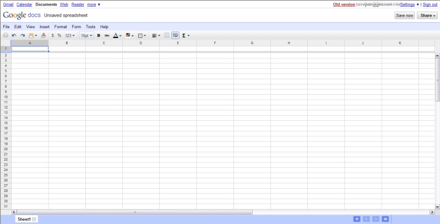
Task: Click the scroll right arrow
Action: pos(432,212)
